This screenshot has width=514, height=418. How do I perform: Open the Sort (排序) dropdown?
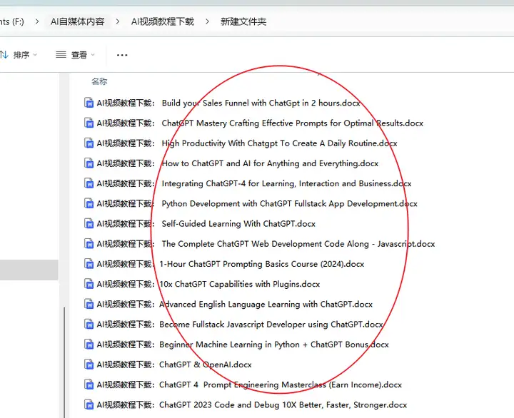pos(19,55)
